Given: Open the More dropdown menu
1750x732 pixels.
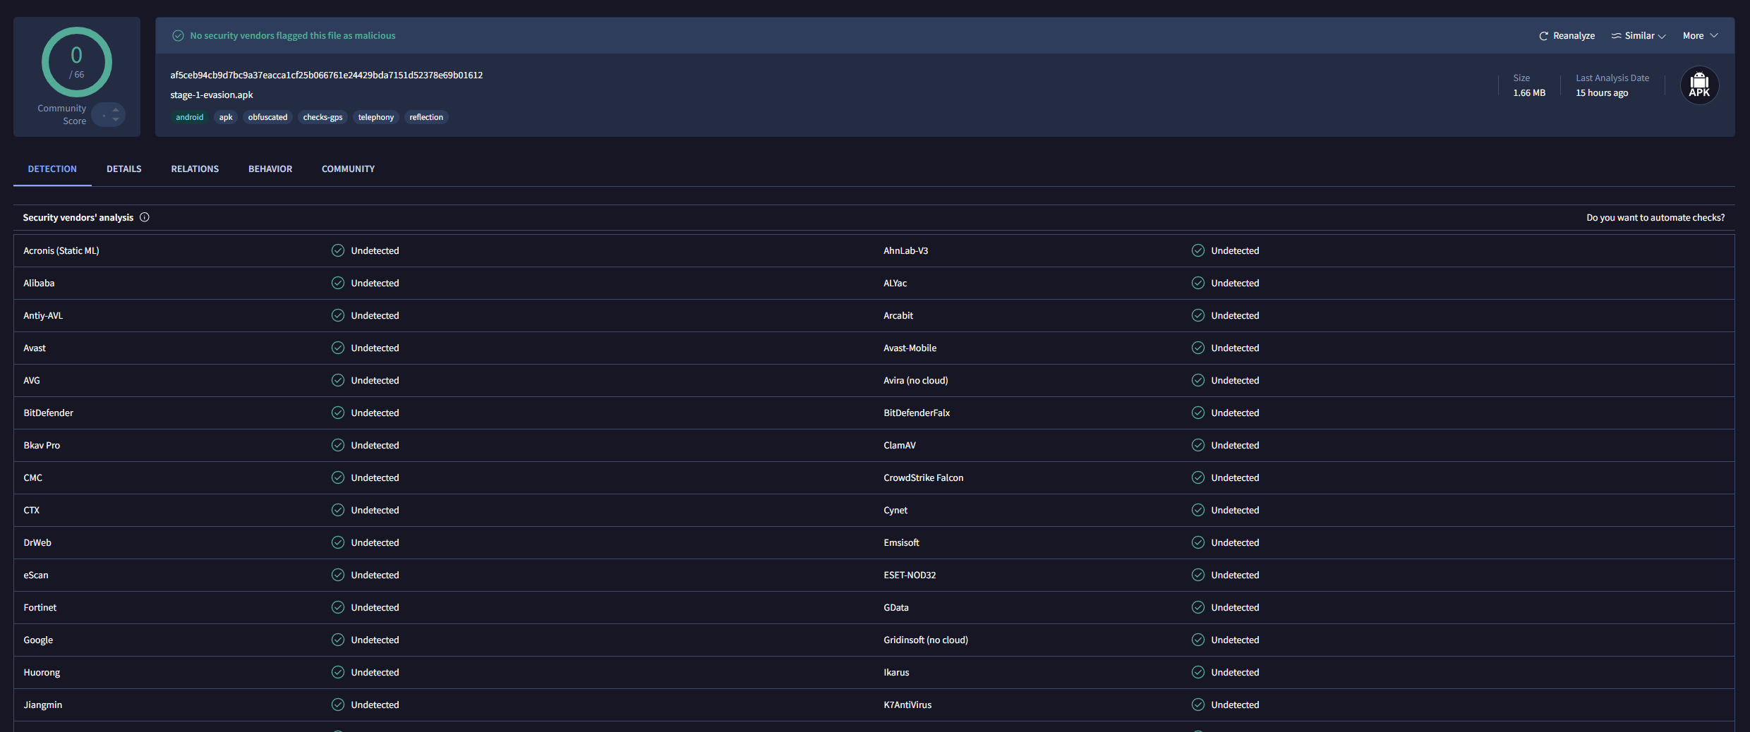Looking at the screenshot, I should pos(1700,36).
